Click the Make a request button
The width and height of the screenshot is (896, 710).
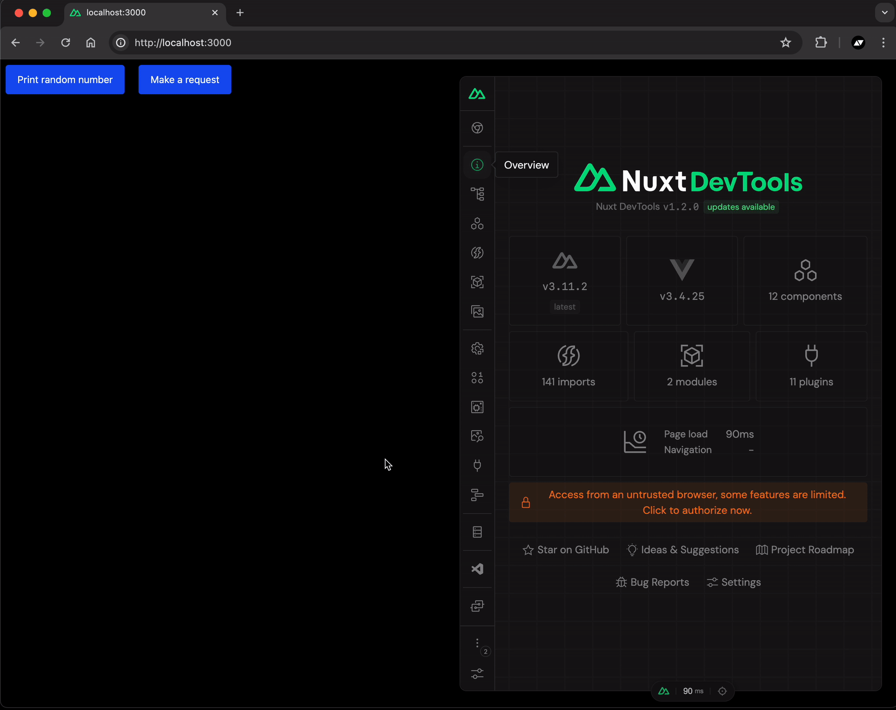click(185, 80)
